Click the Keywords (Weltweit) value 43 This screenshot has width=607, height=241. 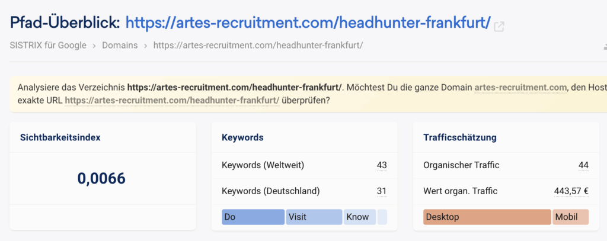point(382,166)
